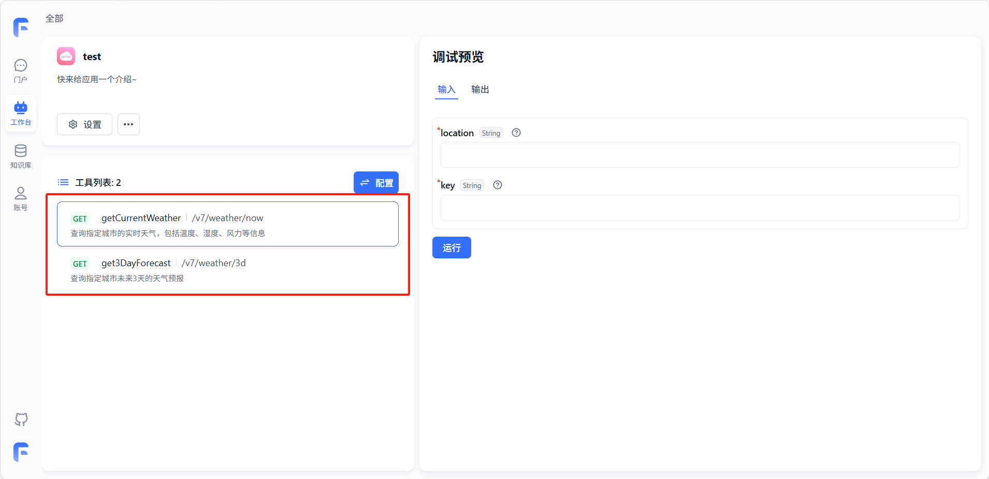Click help icon next to location String
The image size is (989, 479).
click(516, 133)
